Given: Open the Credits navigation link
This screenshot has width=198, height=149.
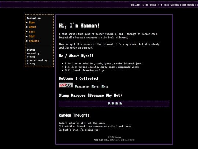Looking at the screenshot, I should pos(34,41).
